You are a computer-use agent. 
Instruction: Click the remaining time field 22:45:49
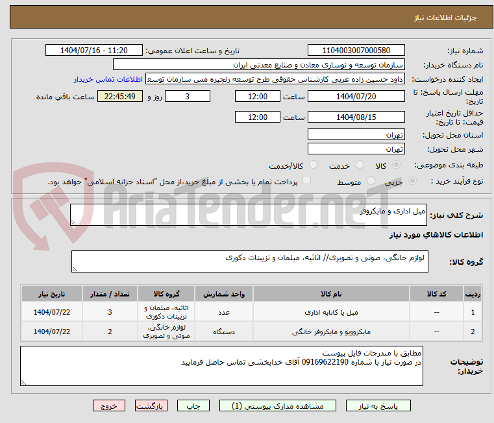[120, 97]
